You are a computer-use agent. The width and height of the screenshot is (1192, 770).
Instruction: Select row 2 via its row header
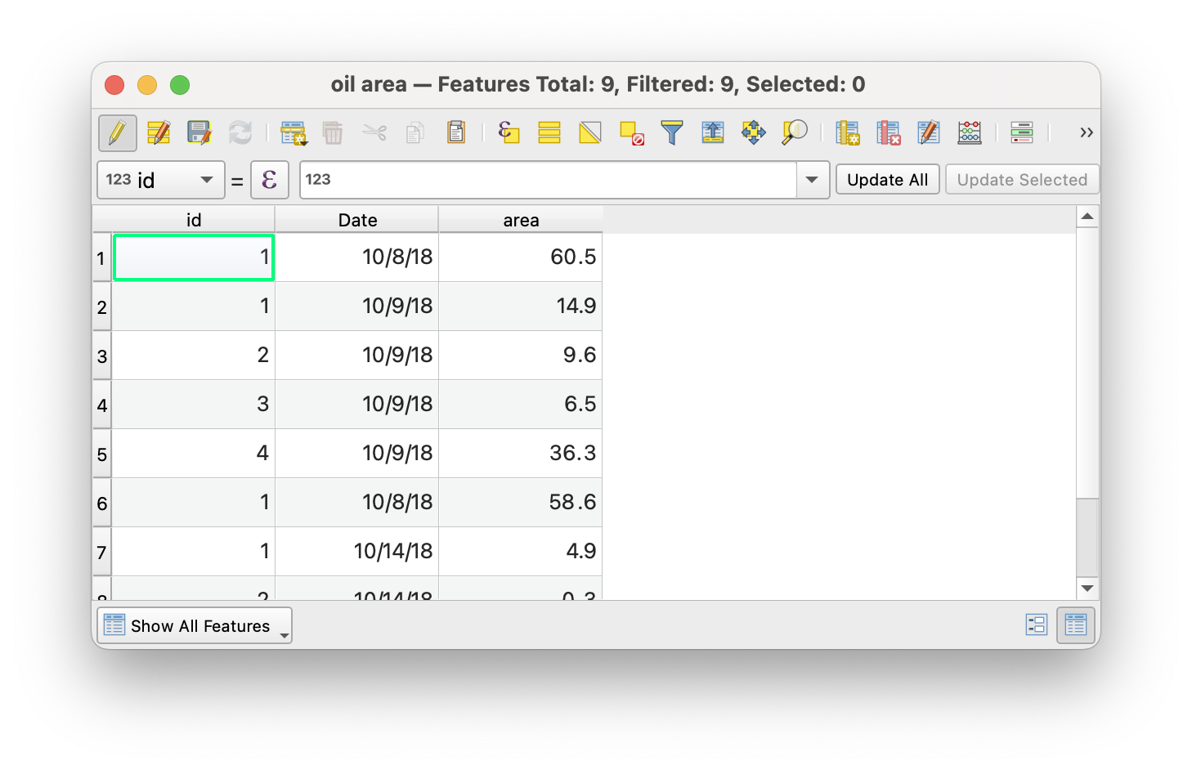pos(102,307)
